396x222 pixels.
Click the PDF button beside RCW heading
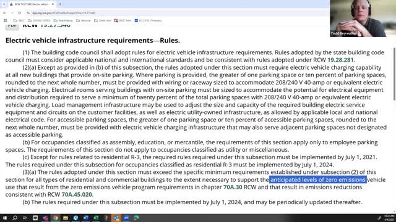click(12, 26)
